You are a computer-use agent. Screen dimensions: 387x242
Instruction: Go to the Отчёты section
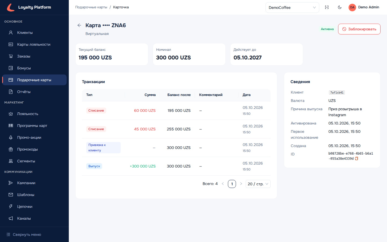pyautogui.click(x=34, y=92)
